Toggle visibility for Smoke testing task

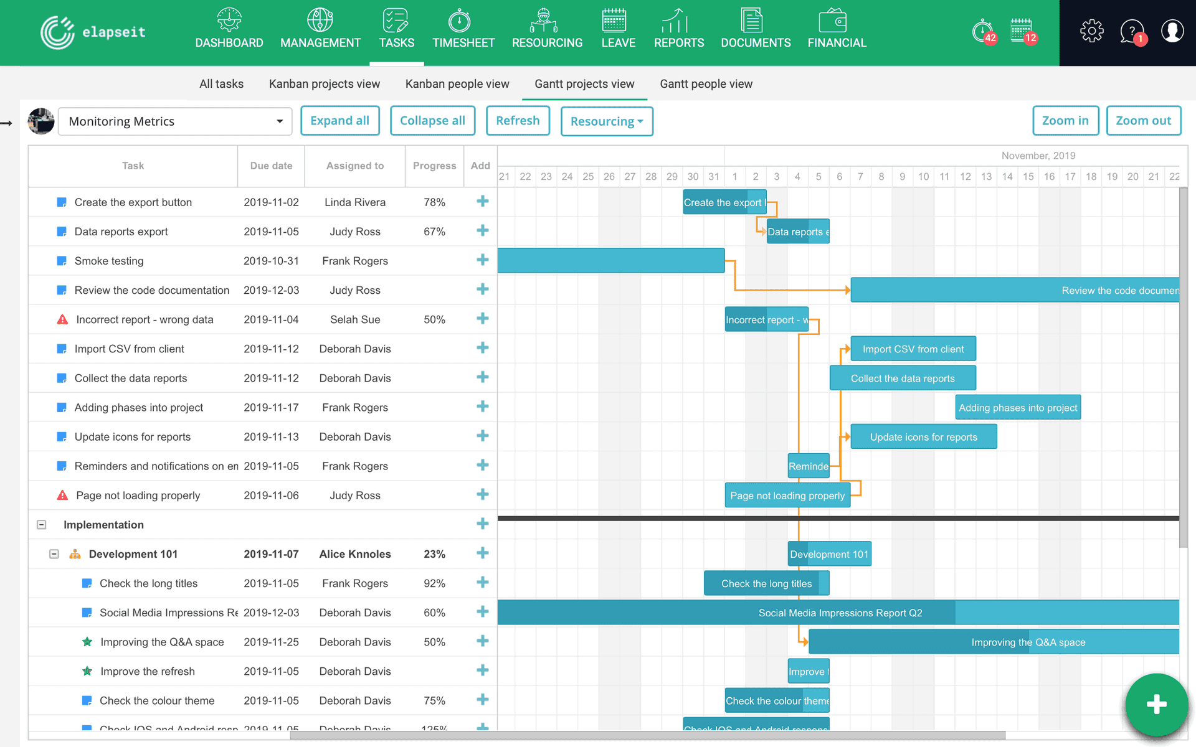point(62,260)
